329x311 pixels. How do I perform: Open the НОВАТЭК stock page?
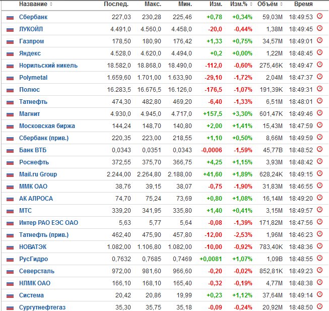(33, 247)
